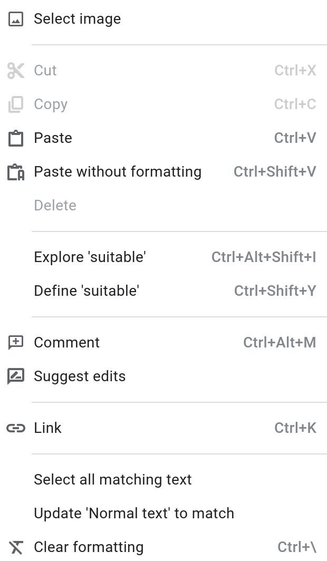Open the Link dialog
The image size is (327, 561).
tap(47, 428)
